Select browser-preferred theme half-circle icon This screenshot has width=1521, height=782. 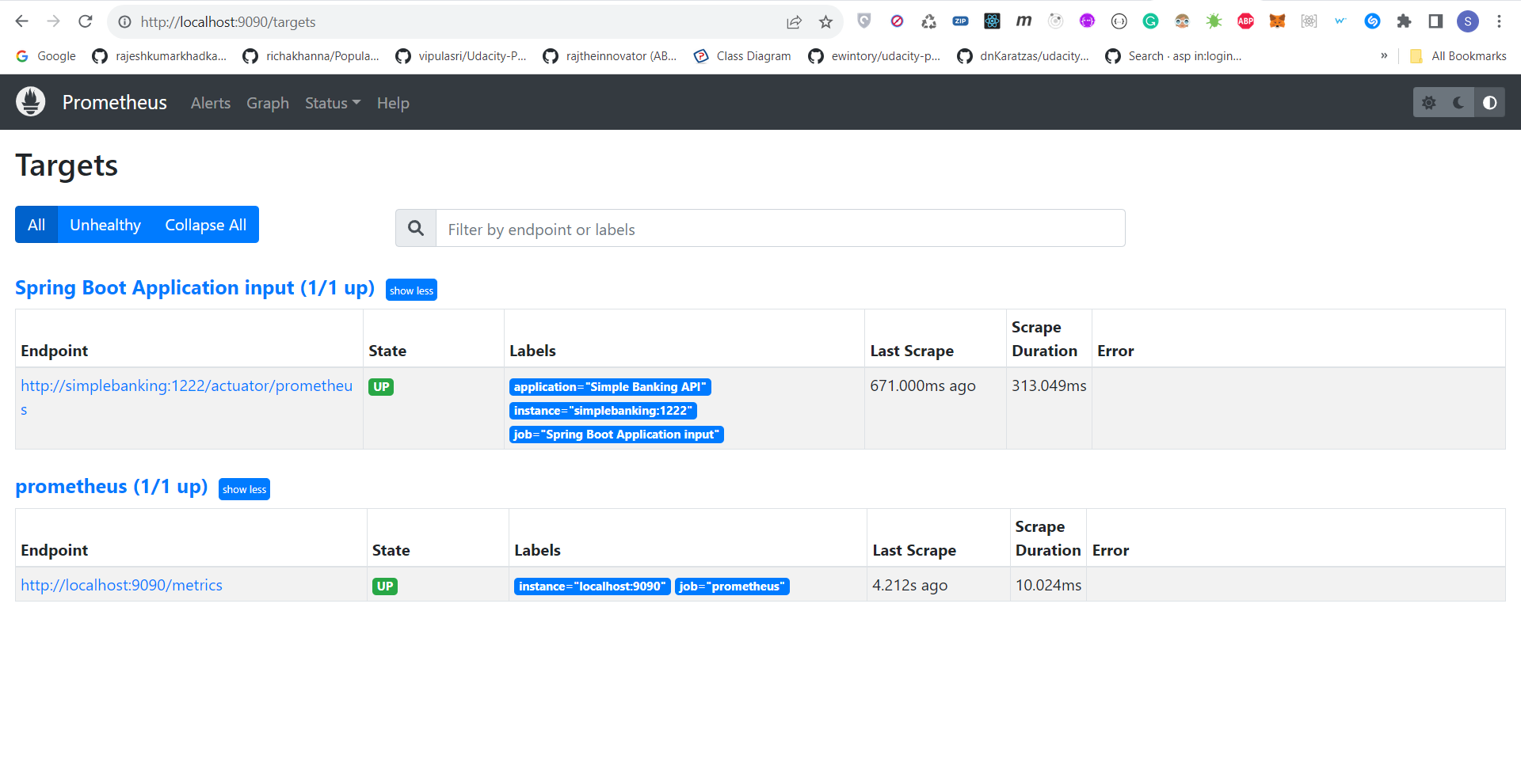(x=1489, y=102)
